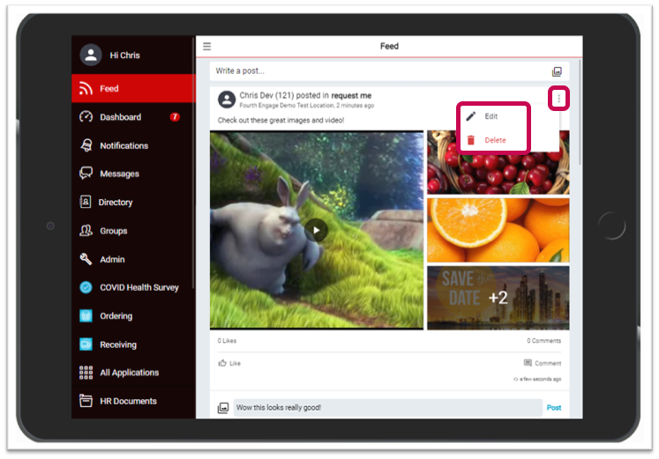Screen dimensions: 659x459
Task: Open COVID Health Survey from sidebar
Action: click(x=133, y=287)
